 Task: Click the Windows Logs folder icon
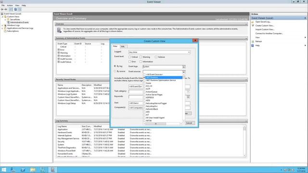(5, 25)
